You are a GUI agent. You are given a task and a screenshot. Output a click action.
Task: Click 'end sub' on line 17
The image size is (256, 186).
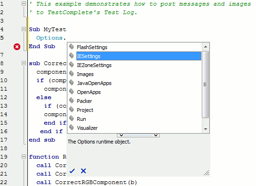click(42, 140)
